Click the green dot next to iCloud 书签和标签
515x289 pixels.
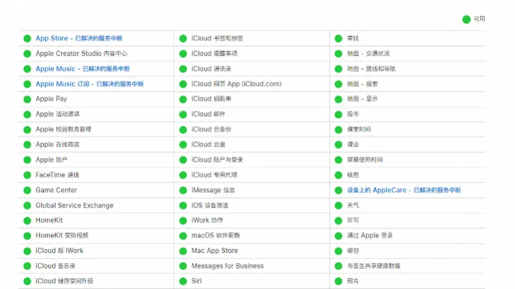click(x=183, y=39)
